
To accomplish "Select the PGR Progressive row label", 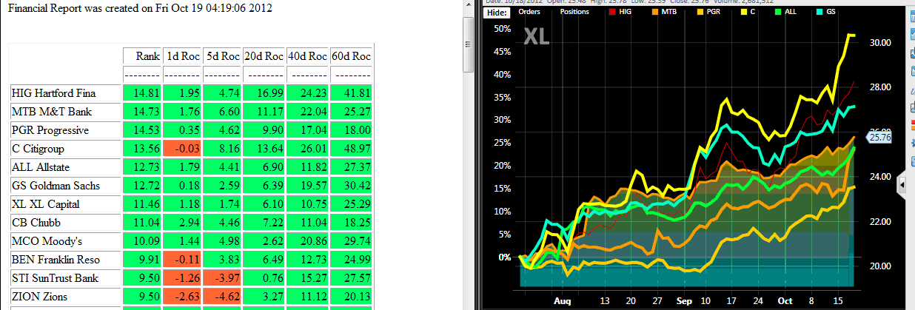I will (65, 130).
